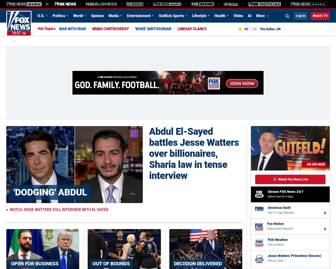
Task: Click God. Family. Football. banner ad
Action: click(x=168, y=83)
